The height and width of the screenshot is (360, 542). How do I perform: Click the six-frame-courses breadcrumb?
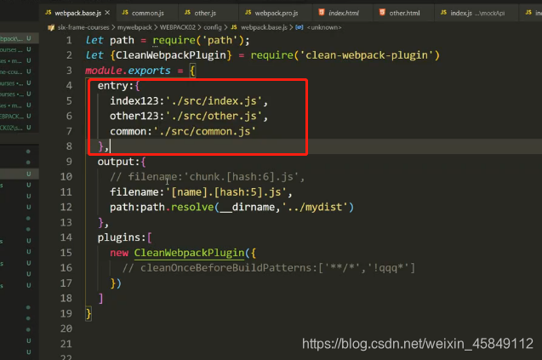pyautogui.click(x=83, y=27)
